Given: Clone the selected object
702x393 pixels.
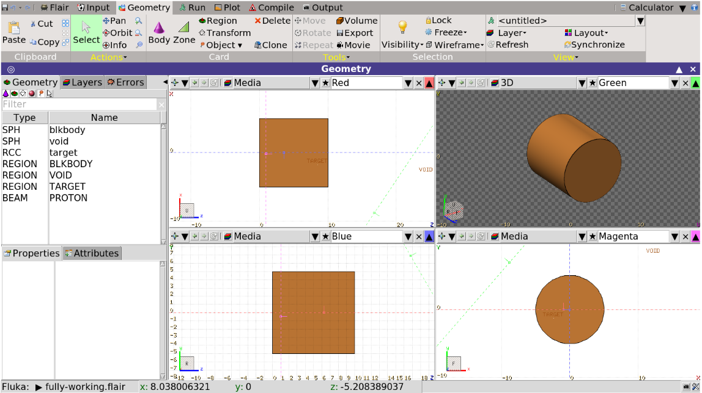Looking at the screenshot, I should pyautogui.click(x=271, y=45).
